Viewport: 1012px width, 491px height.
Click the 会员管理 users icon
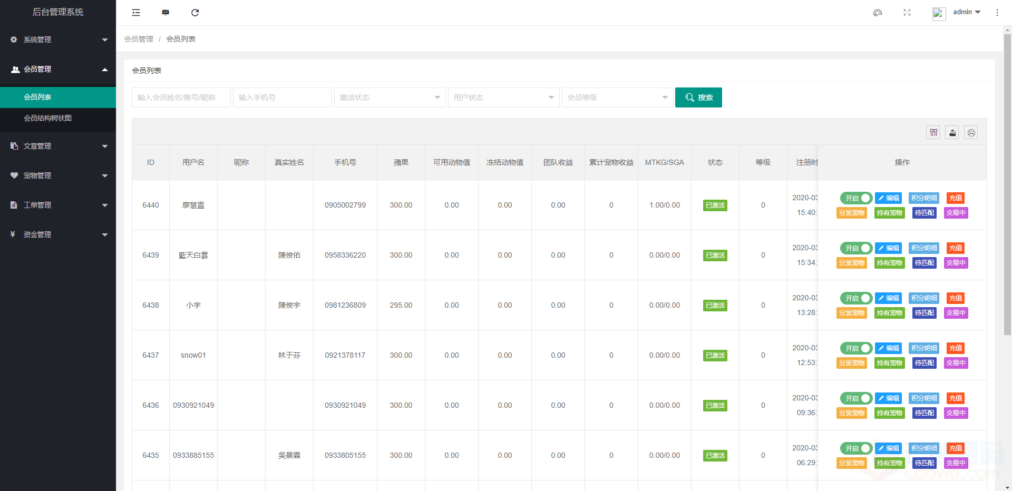(15, 69)
